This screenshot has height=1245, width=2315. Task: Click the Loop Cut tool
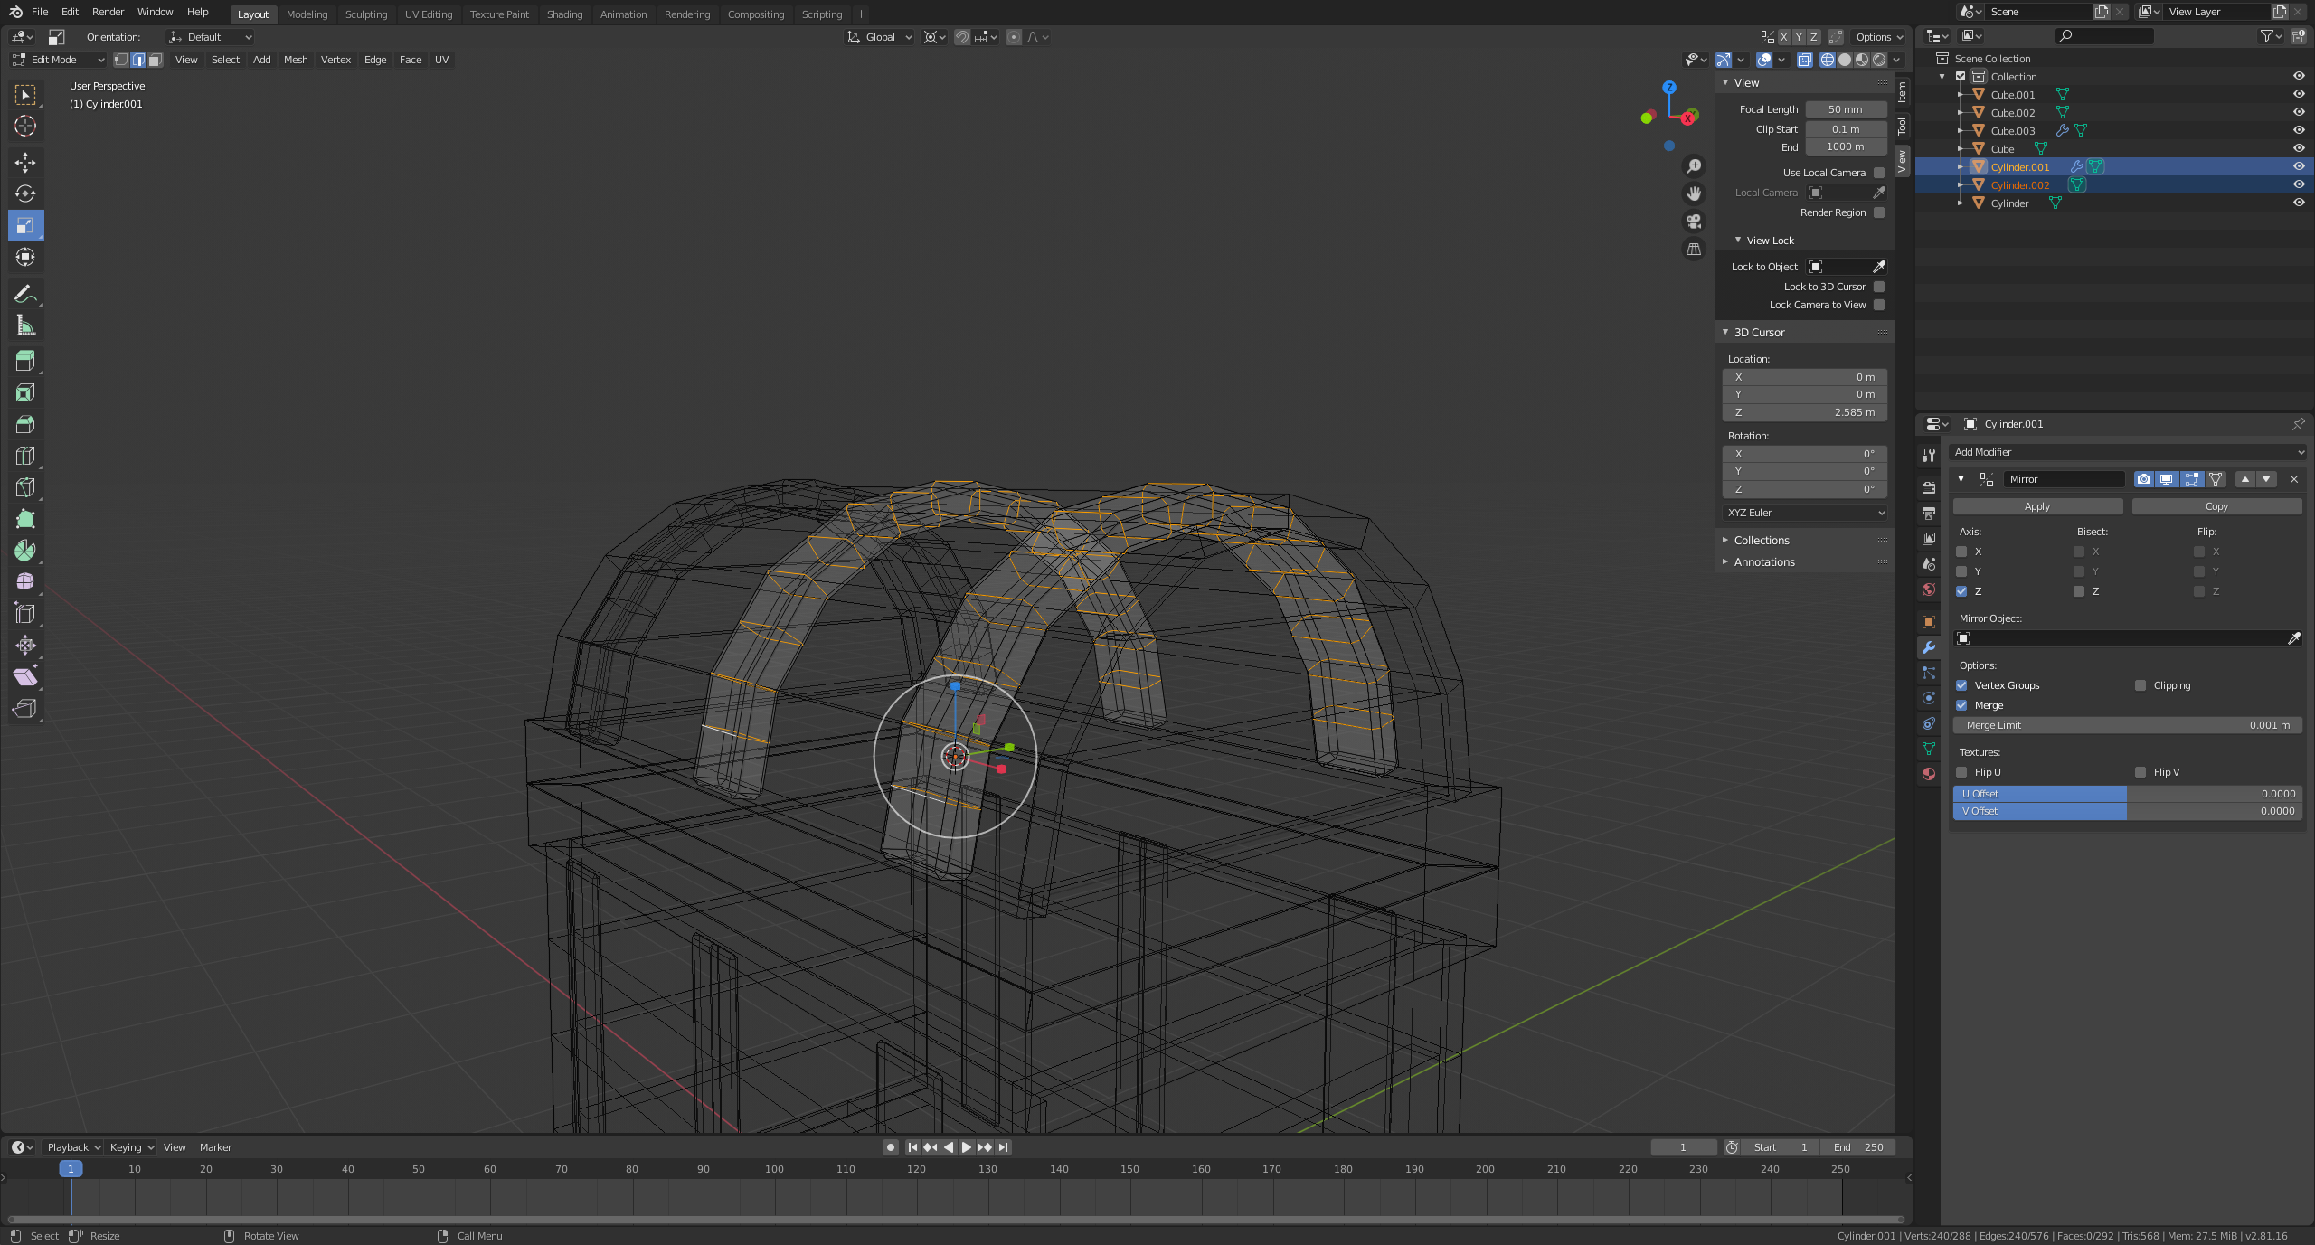tap(25, 456)
